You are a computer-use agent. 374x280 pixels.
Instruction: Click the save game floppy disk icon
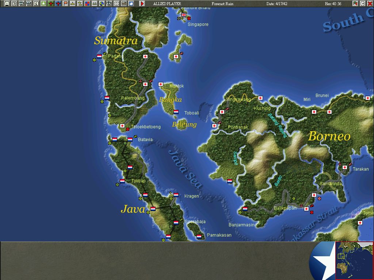click(x=7, y=3)
